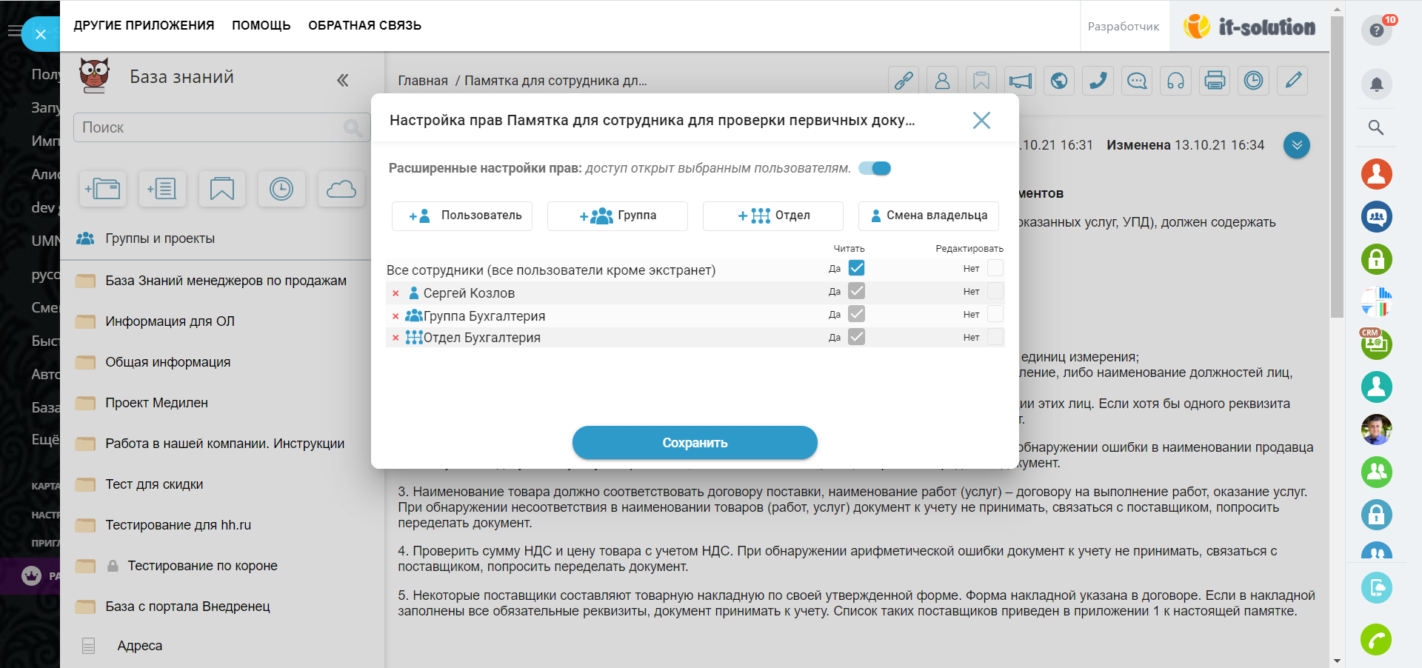Add a new article from the sidebar

pyautogui.click(x=162, y=189)
